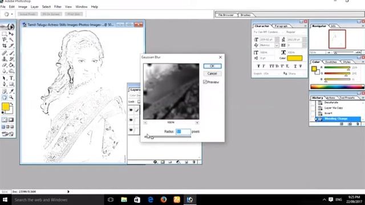Open the leading dropdown arrow
The height and width of the screenshot is (205, 365).
pos(305,39)
